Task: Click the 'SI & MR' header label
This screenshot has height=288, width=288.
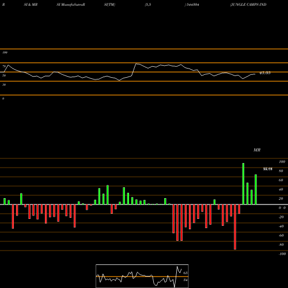Action: coord(31,5)
